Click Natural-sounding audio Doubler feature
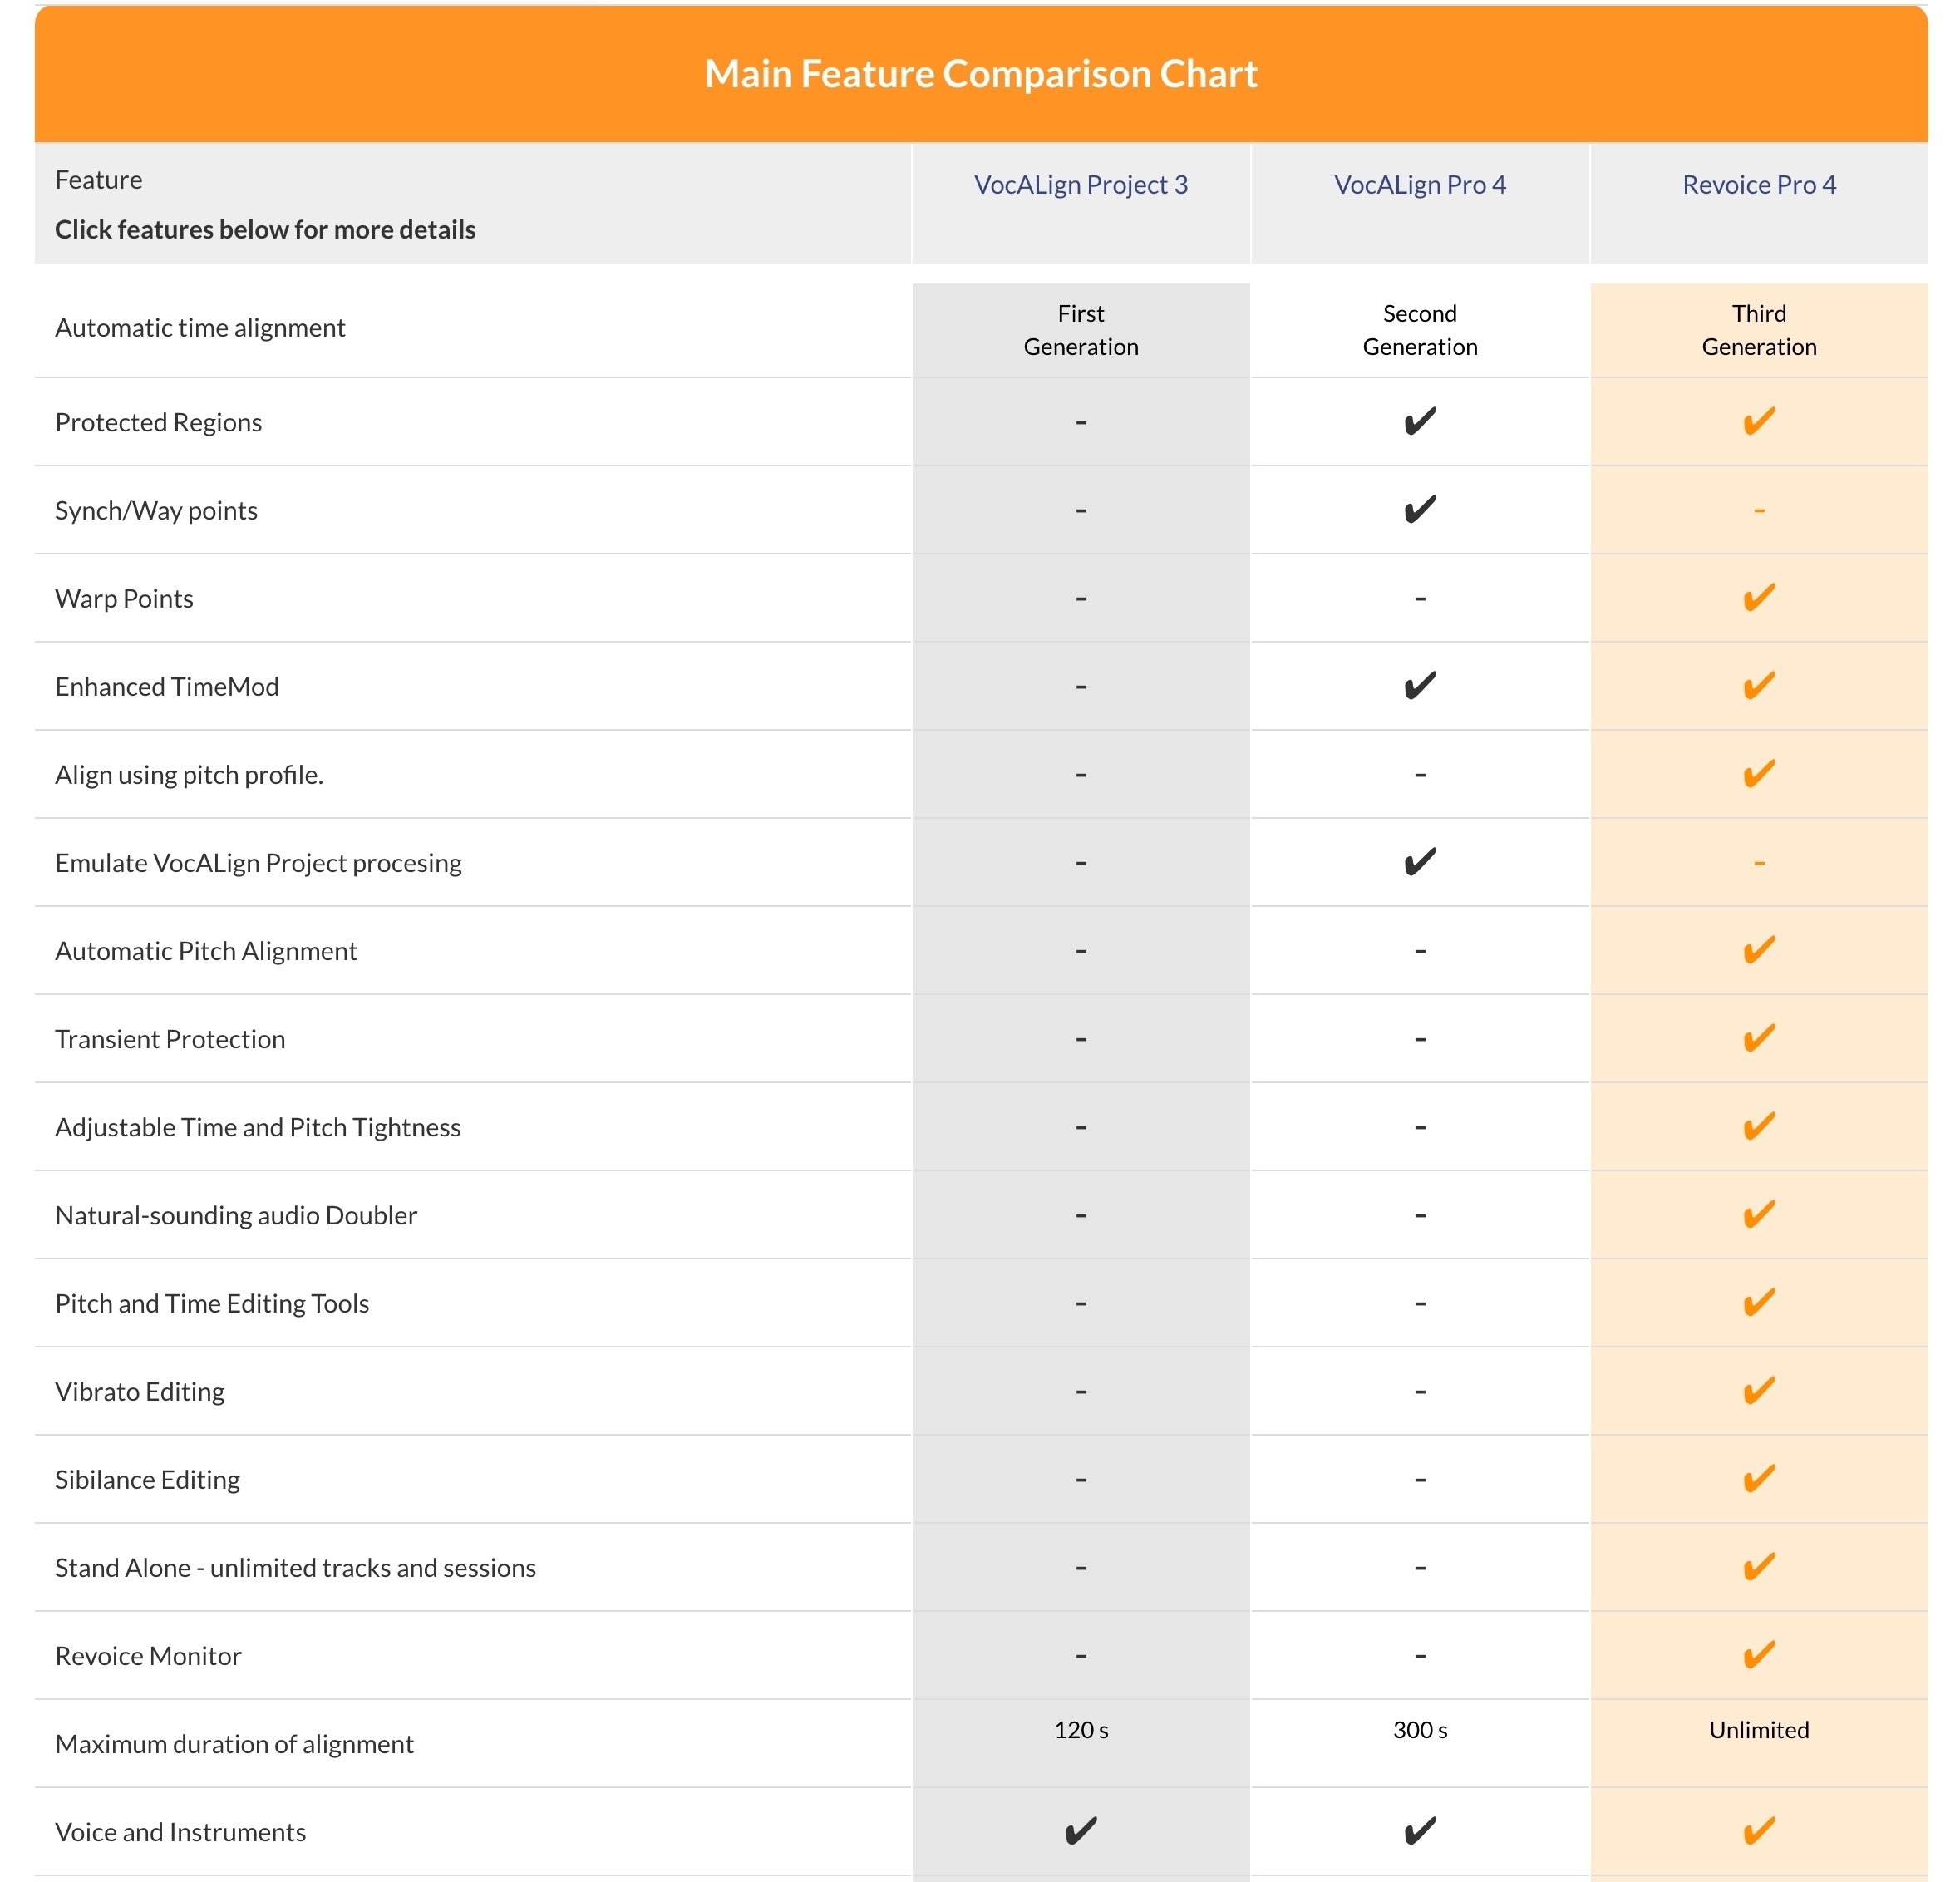This screenshot has height=1882, width=1960. point(236,1215)
